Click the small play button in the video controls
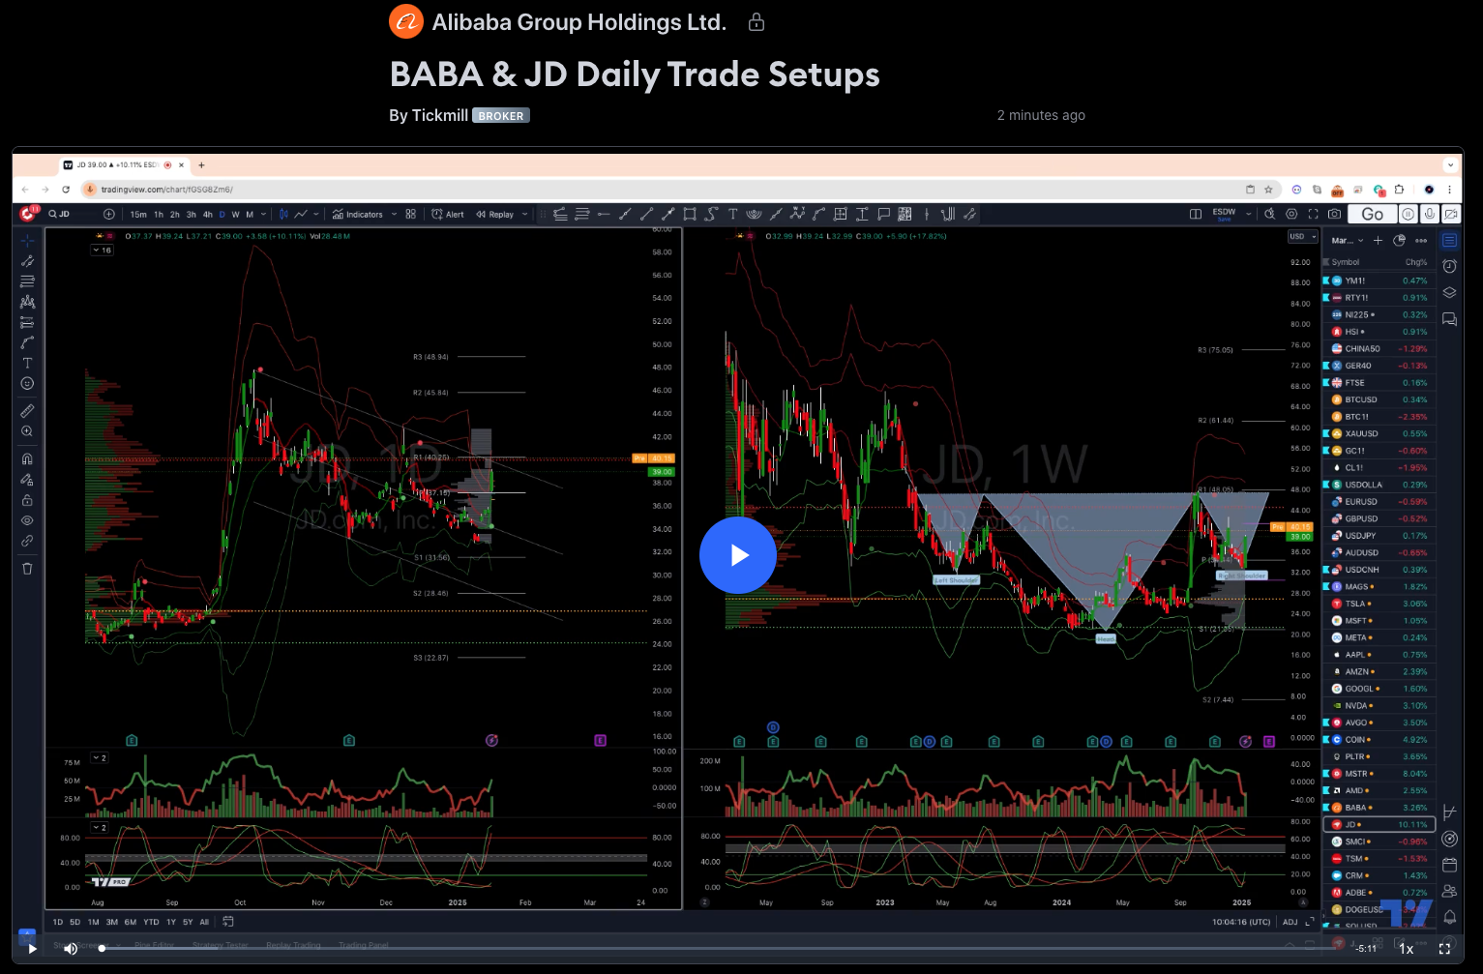Screen dimensions: 1483x974 pos(32,949)
